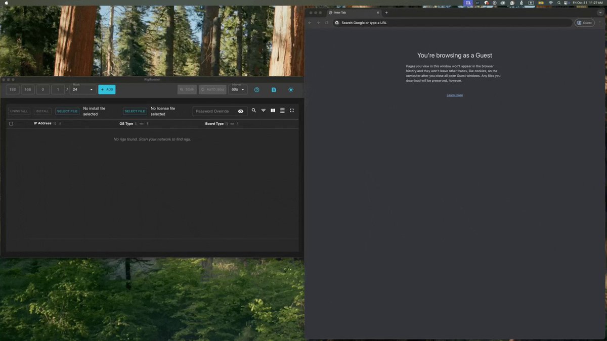Toggle full screen table icon
Screen dimensions: 607x341
coord(292,111)
